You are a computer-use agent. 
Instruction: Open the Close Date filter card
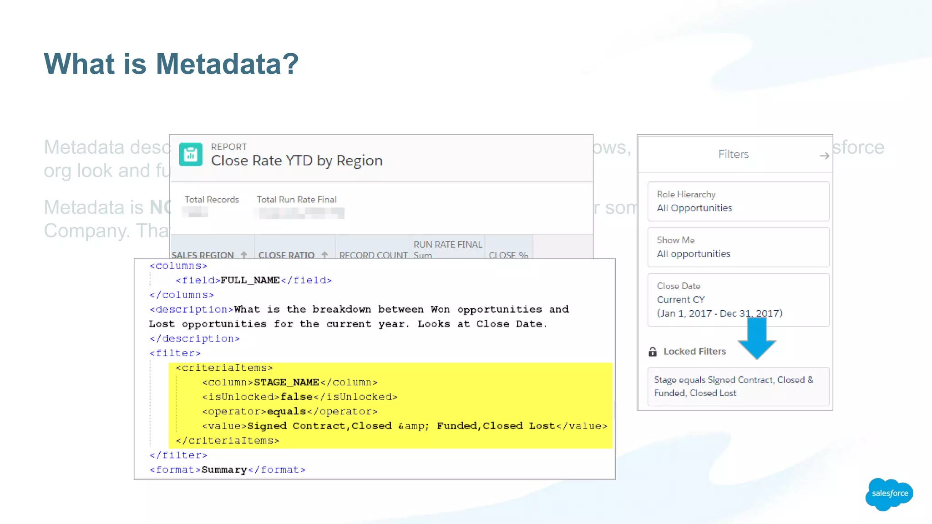coord(738,300)
